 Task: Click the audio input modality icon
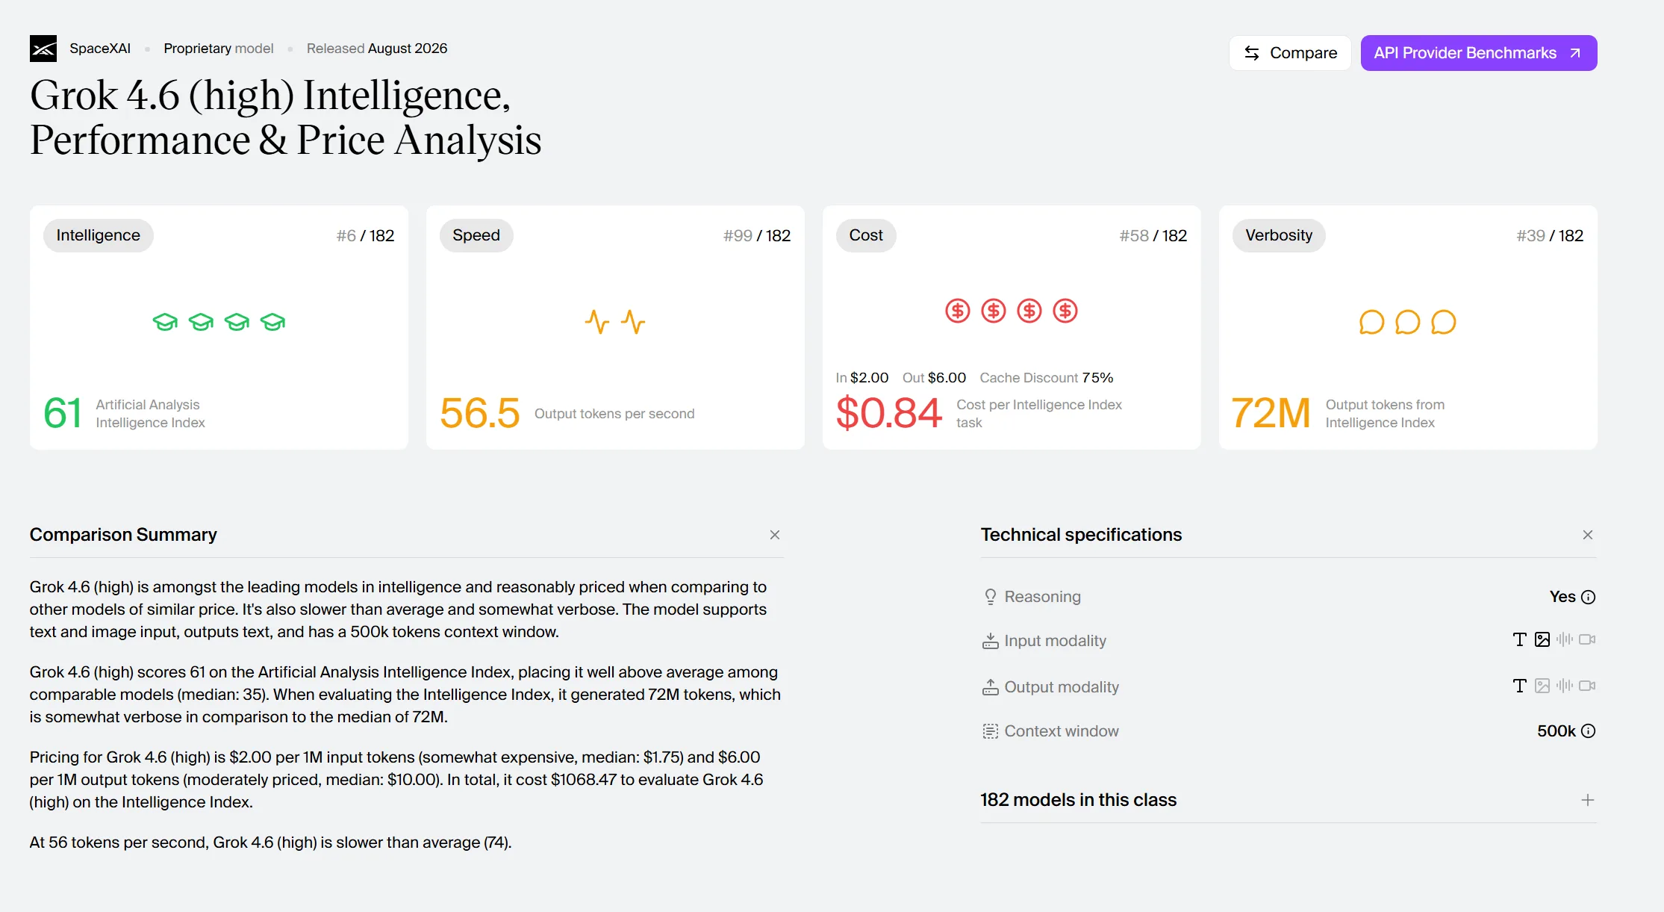1565,639
